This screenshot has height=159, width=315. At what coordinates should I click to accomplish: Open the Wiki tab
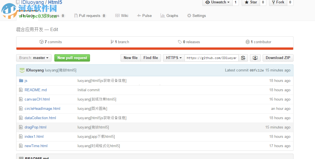pos(122,16)
